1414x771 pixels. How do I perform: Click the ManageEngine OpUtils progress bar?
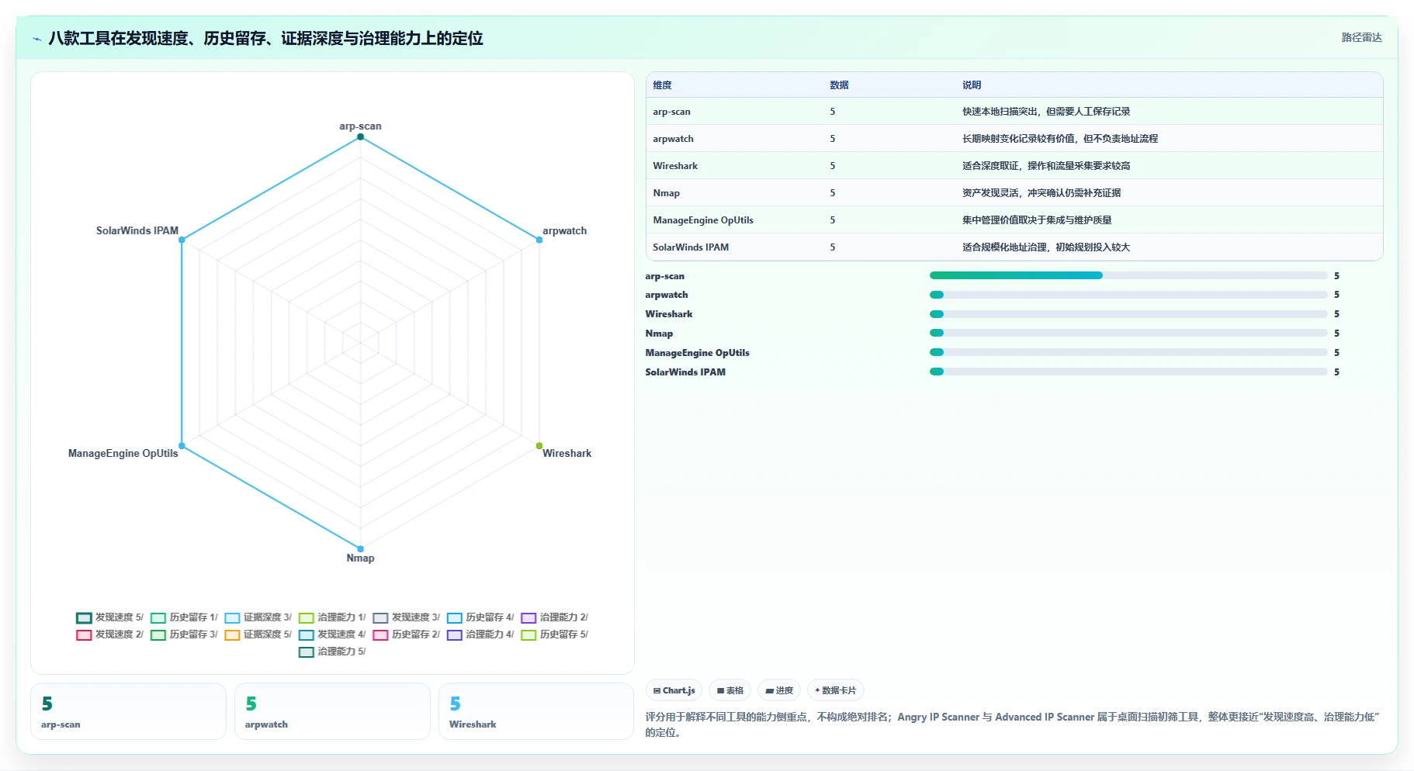[1128, 352]
